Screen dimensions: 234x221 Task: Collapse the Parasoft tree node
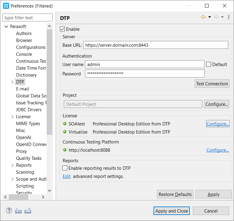(x=6, y=27)
